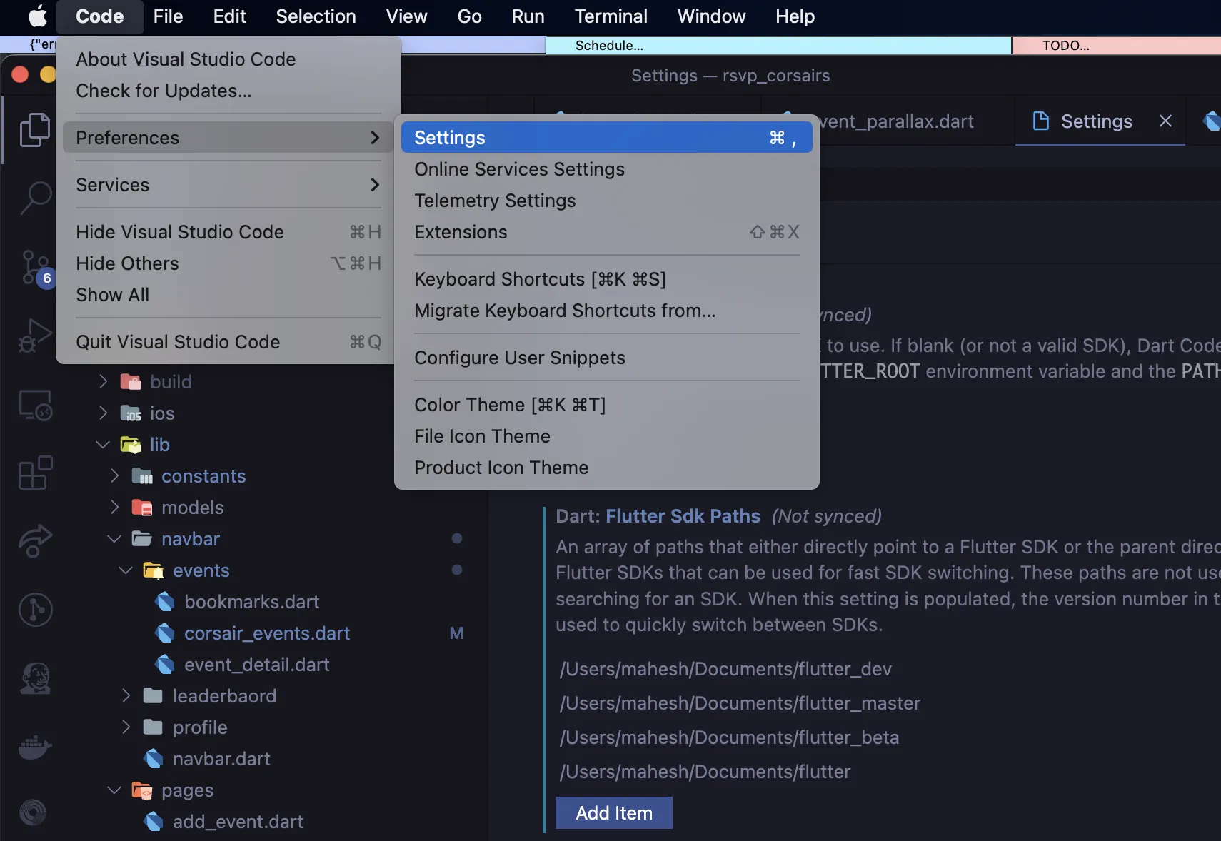Screen dimensions: 1221x841
Task: Click the profile folder icon
Action: (x=153, y=727)
